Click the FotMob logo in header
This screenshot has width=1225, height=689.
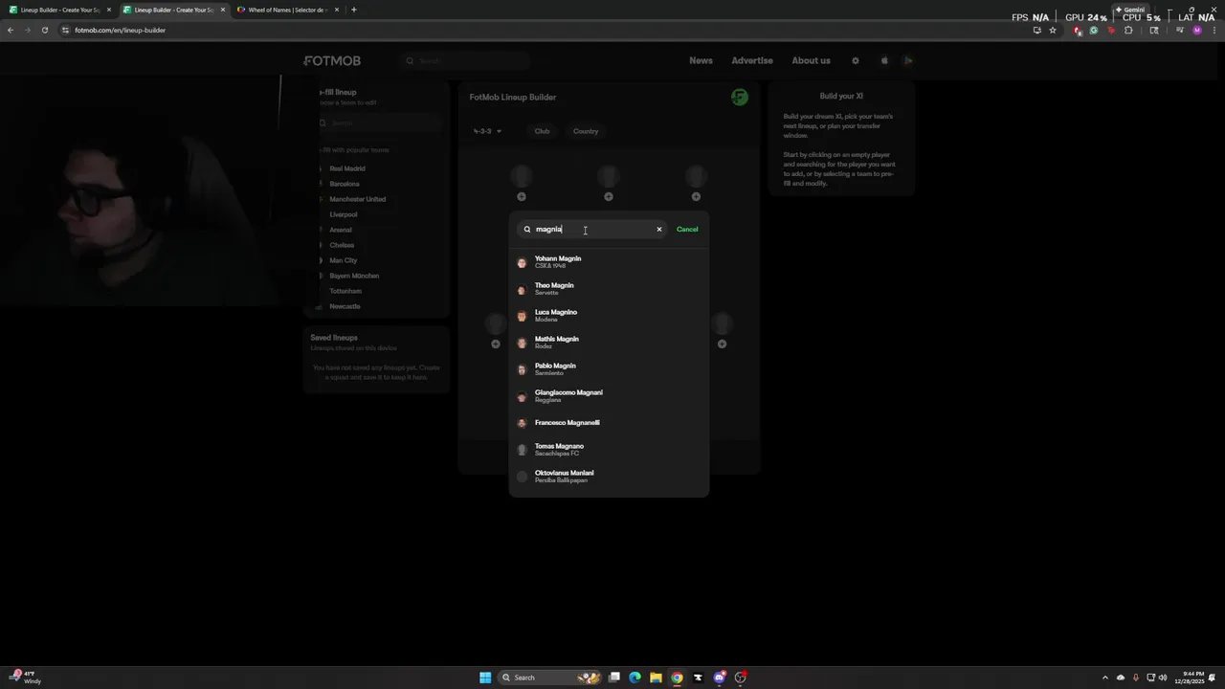[332, 60]
